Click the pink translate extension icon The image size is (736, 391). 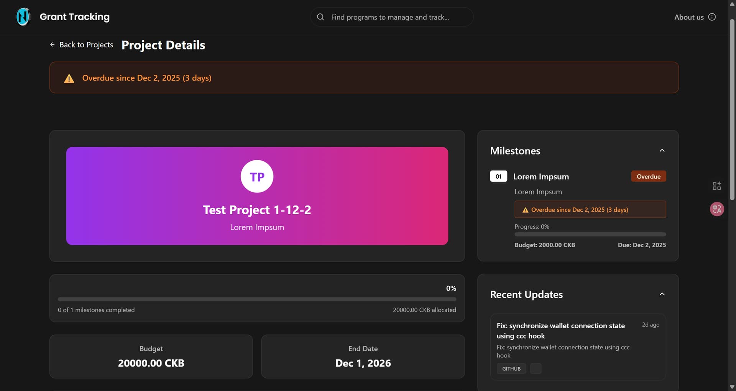click(716, 209)
